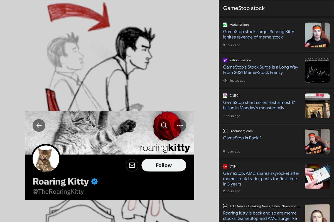The image size is (334, 222).
Task: Click the ABC News source icon
Action: coord(225,206)
